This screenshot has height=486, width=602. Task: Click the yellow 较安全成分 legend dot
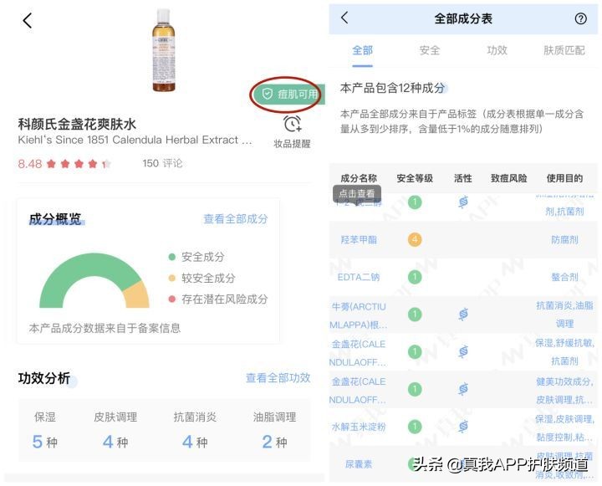click(172, 278)
